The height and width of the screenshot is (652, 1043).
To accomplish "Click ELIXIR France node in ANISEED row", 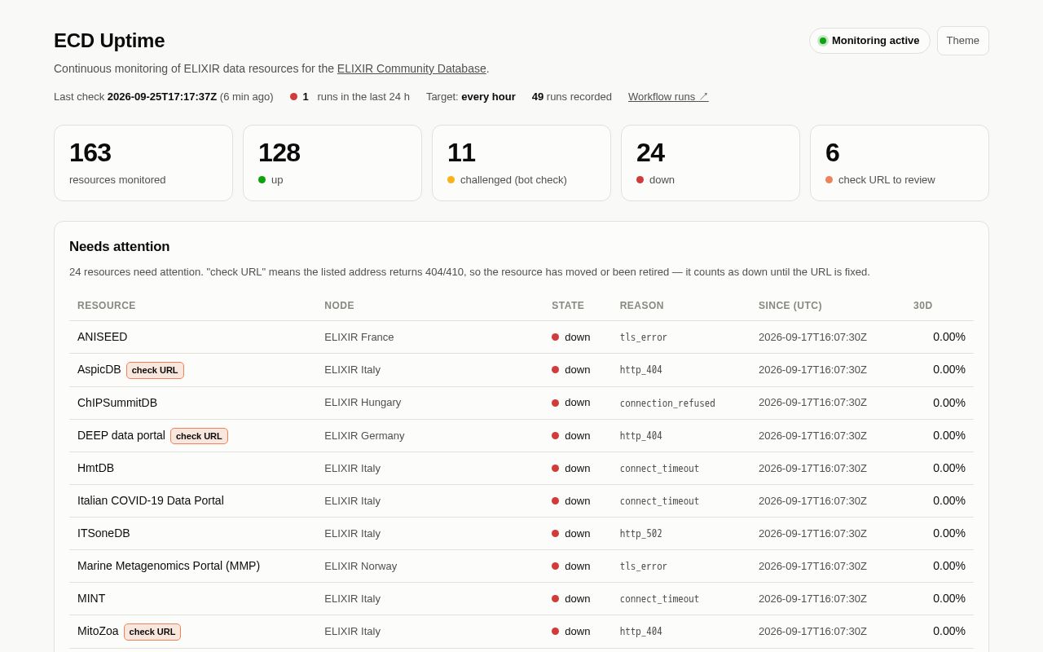I will [x=359, y=337].
